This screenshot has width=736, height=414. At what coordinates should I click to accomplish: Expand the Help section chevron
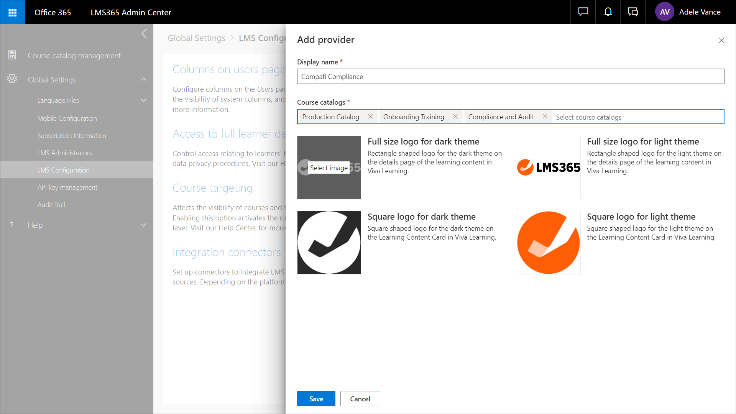coord(144,225)
